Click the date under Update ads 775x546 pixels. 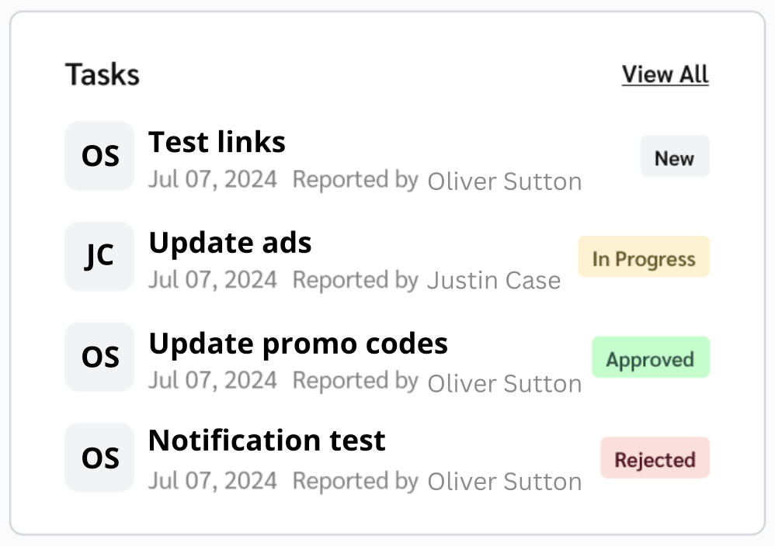click(x=213, y=279)
